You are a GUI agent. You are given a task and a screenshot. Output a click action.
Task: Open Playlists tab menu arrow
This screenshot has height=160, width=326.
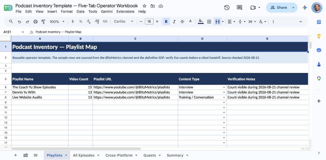click(66, 155)
